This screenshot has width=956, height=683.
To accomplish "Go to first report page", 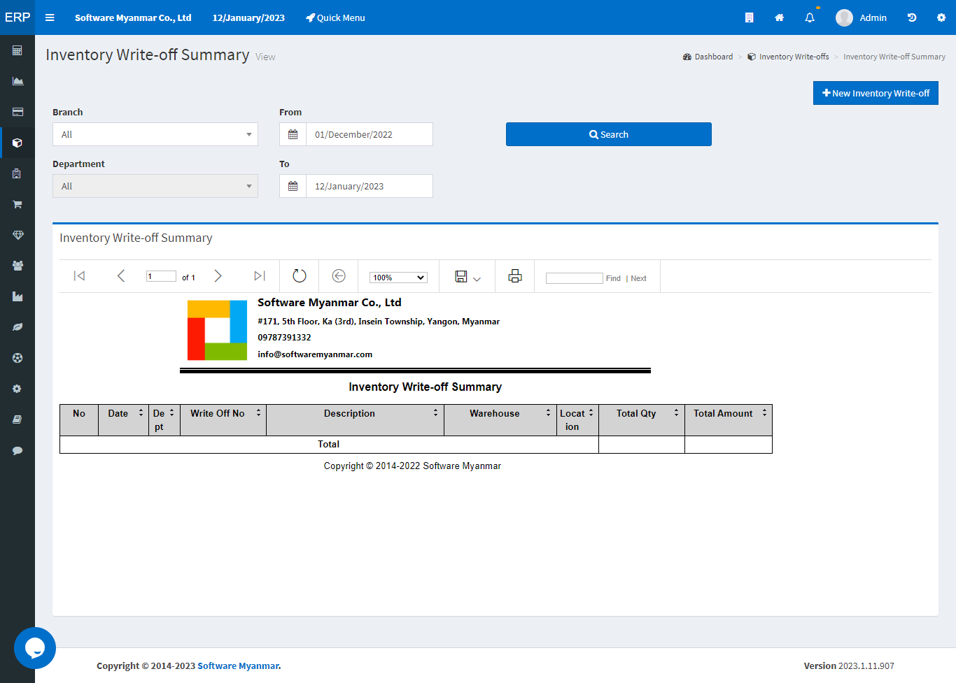I will pyautogui.click(x=80, y=276).
